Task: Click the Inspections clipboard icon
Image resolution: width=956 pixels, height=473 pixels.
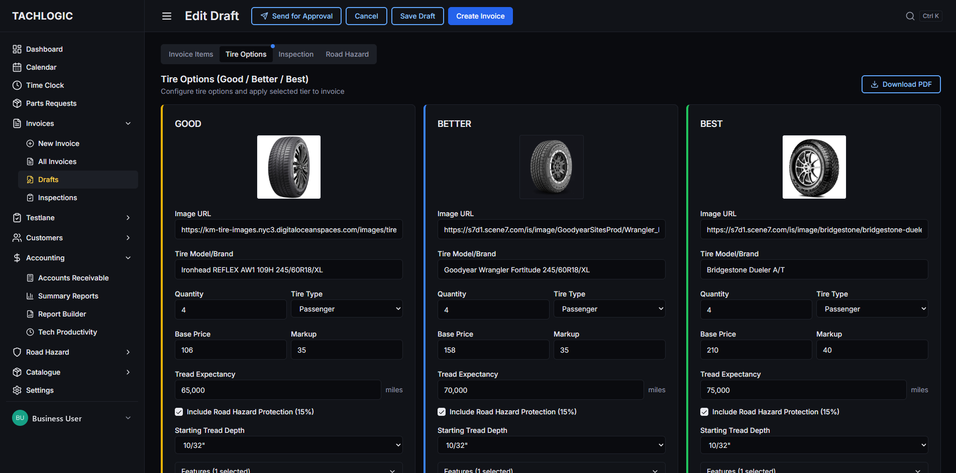Action: [30, 198]
